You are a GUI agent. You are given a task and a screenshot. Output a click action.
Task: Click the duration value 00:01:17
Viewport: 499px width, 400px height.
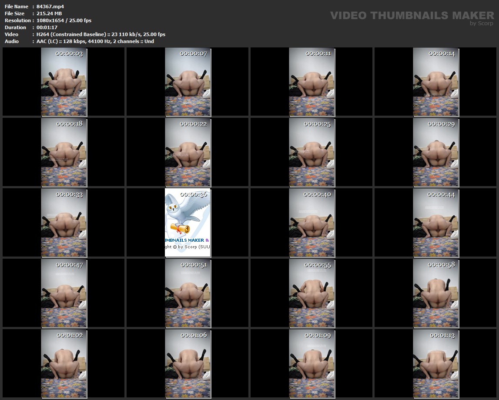pos(47,27)
